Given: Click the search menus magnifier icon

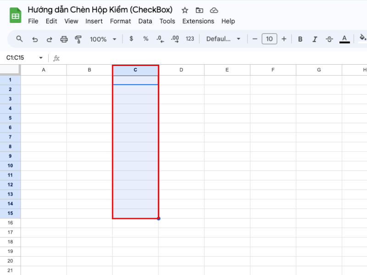Looking at the screenshot, I should pos(19,39).
